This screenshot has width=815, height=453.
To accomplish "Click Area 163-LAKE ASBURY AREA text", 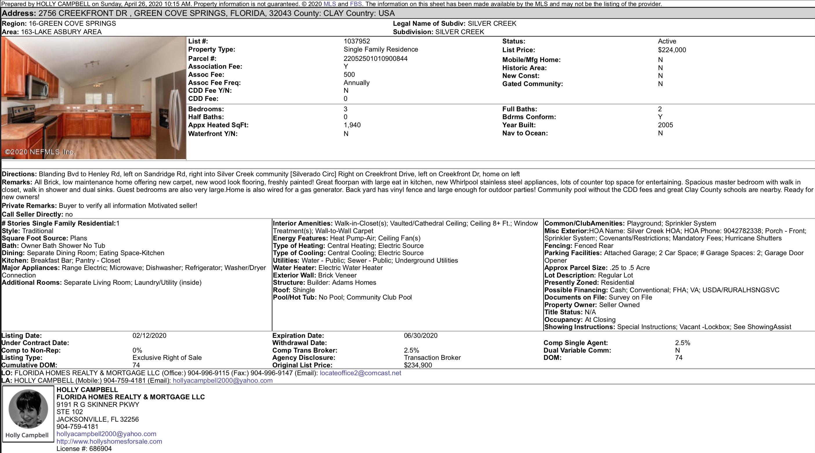I will pos(52,32).
